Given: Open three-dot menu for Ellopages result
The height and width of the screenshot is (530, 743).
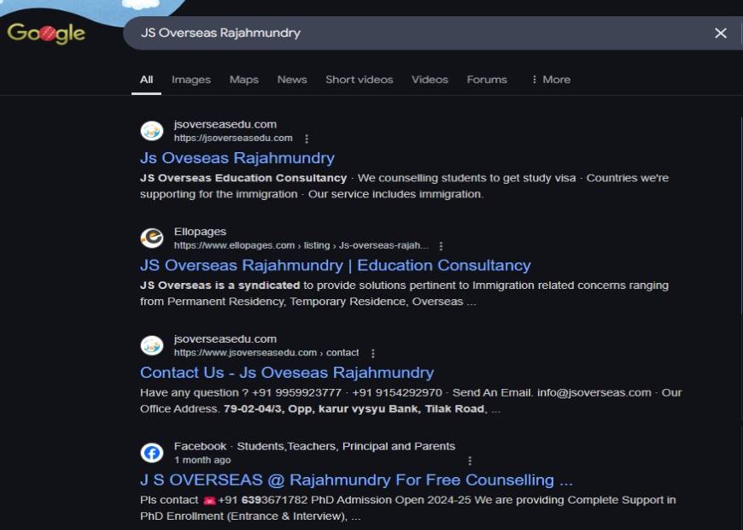Looking at the screenshot, I should tap(441, 246).
